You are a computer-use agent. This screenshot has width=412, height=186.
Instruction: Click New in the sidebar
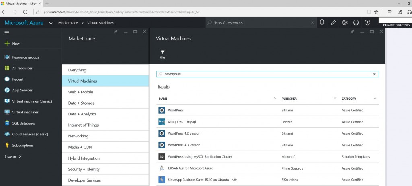[31, 44]
